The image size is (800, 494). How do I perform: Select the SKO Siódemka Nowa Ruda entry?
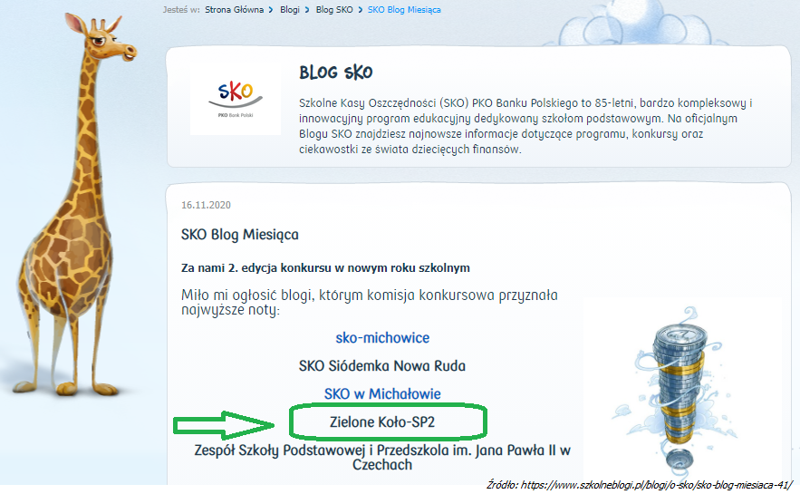click(382, 366)
